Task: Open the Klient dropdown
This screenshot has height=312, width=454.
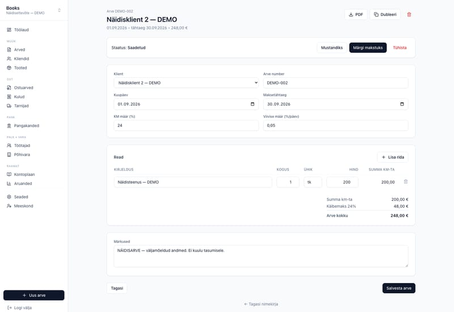Action: coord(186,83)
